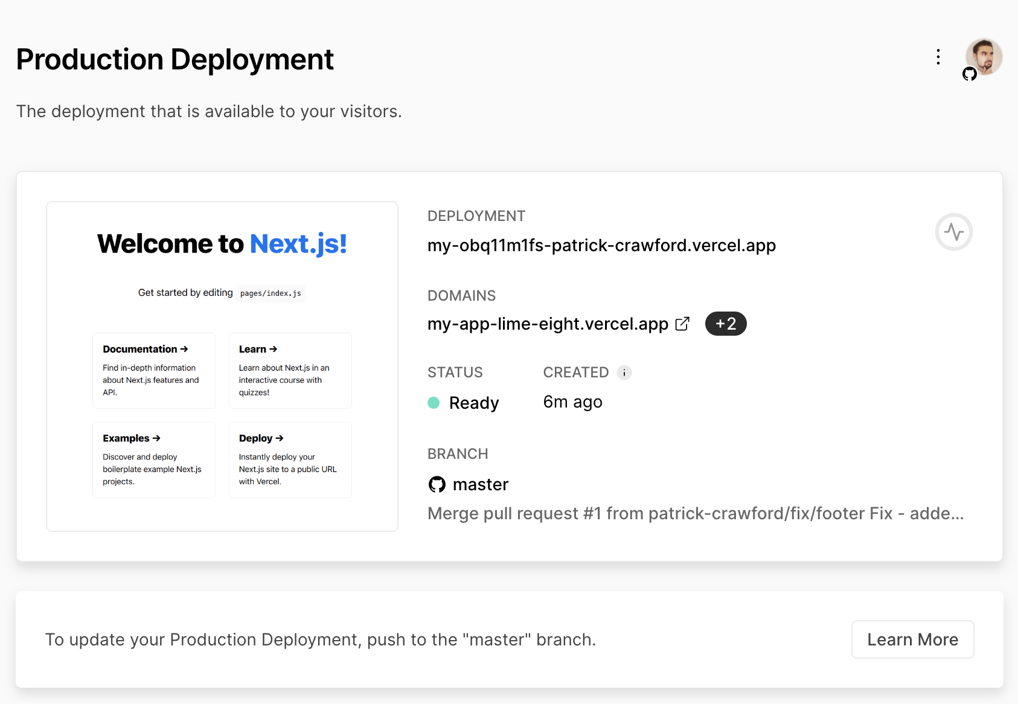Click the DOMAINS section label
The width and height of the screenshot is (1018, 704).
tap(461, 296)
